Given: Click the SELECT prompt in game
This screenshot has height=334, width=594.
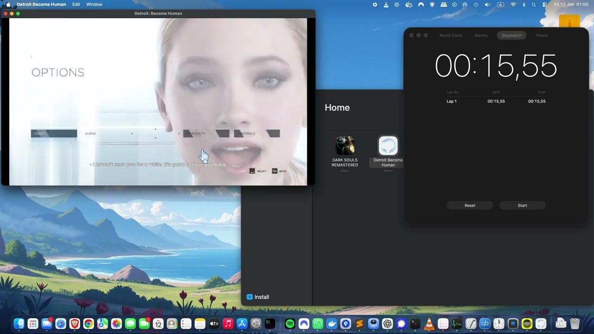Looking at the screenshot, I should coord(258,171).
